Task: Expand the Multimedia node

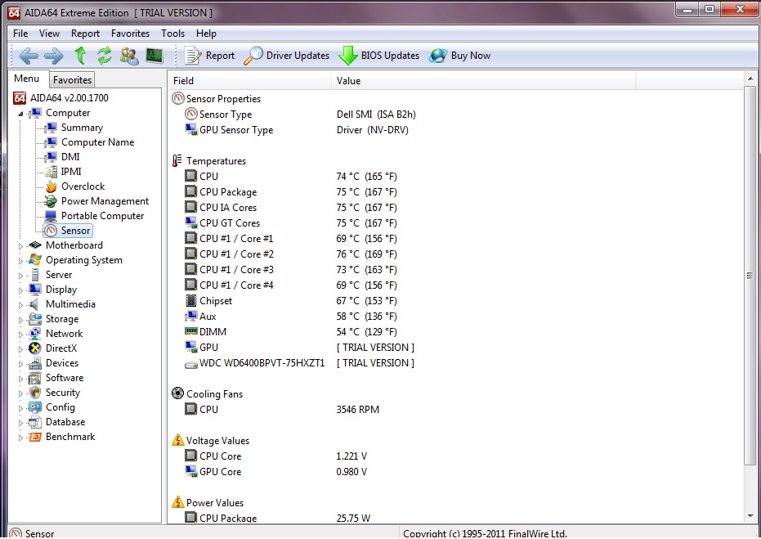Action: 20,305
